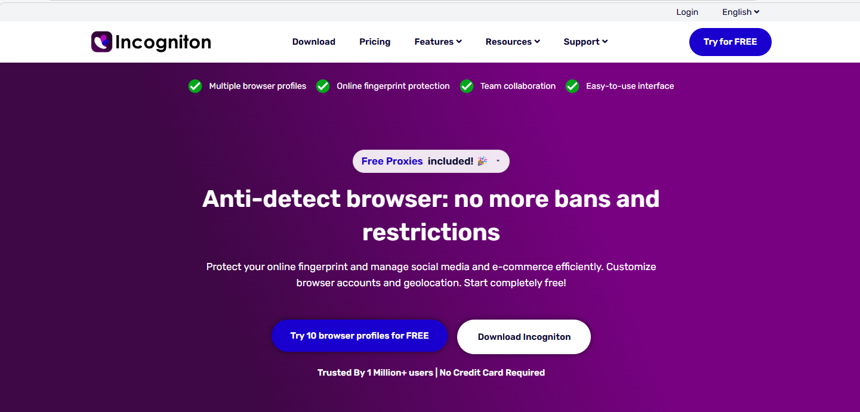This screenshot has width=860, height=412.
Task: Click the Login link
Action: [x=687, y=12]
